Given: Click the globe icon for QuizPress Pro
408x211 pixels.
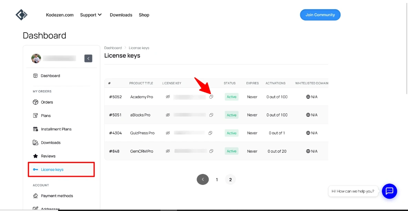Looking at the screenshot, I should pyautogui.click(x=308, y=133).
